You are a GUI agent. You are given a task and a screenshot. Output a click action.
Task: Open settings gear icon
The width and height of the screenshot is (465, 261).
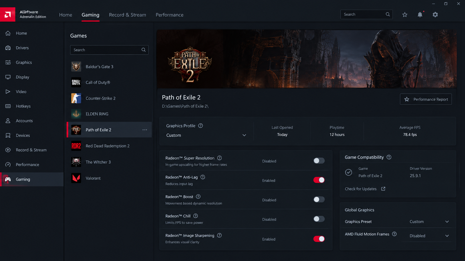[x=435, y=15]
